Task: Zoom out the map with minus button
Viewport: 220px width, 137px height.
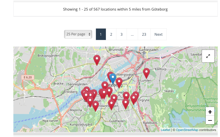Action: (x=210, y=121)
